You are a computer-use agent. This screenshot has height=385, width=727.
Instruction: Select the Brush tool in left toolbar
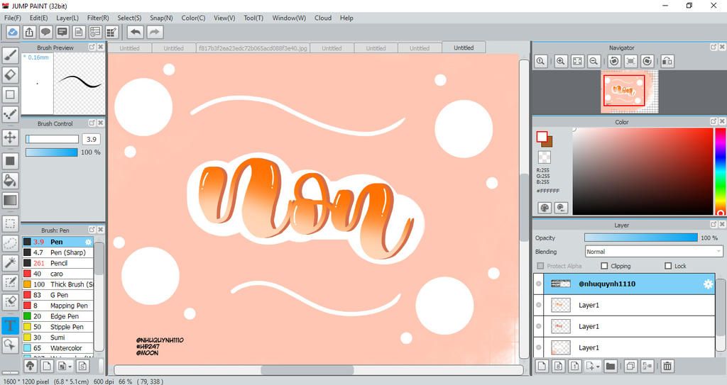pos(10,55)
